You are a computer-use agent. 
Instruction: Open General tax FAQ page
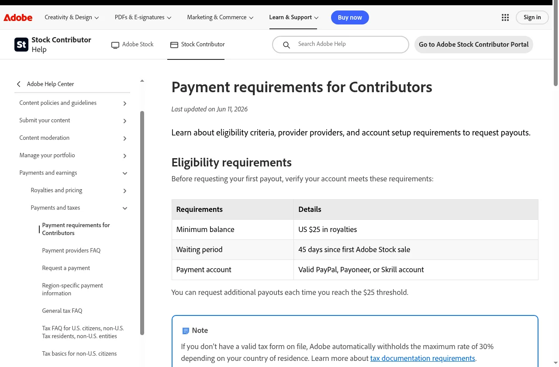pyautogui.click(x=62, y=311)
